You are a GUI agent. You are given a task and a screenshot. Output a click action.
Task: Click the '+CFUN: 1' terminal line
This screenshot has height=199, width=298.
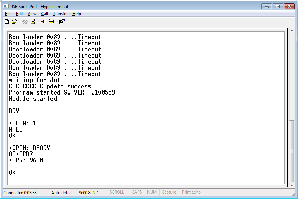coord(22,123)
